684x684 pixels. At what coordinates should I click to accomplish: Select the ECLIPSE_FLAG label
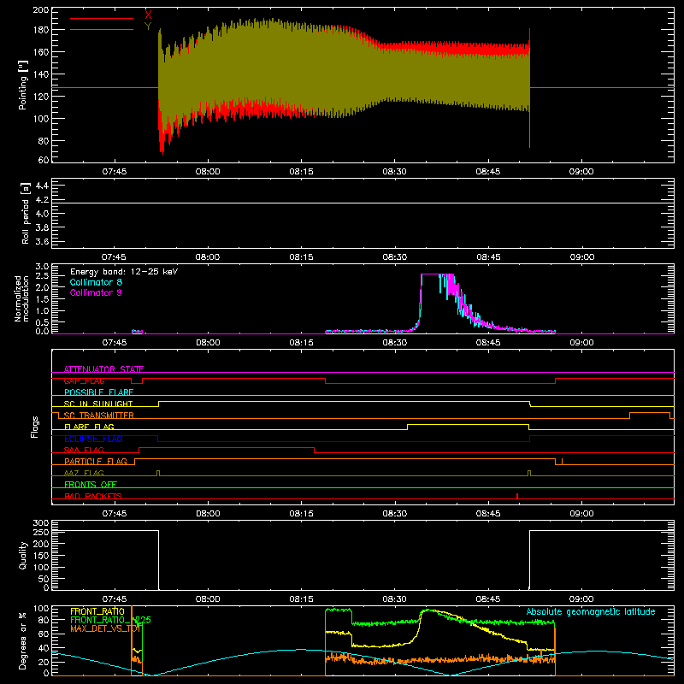pos(93,439)
